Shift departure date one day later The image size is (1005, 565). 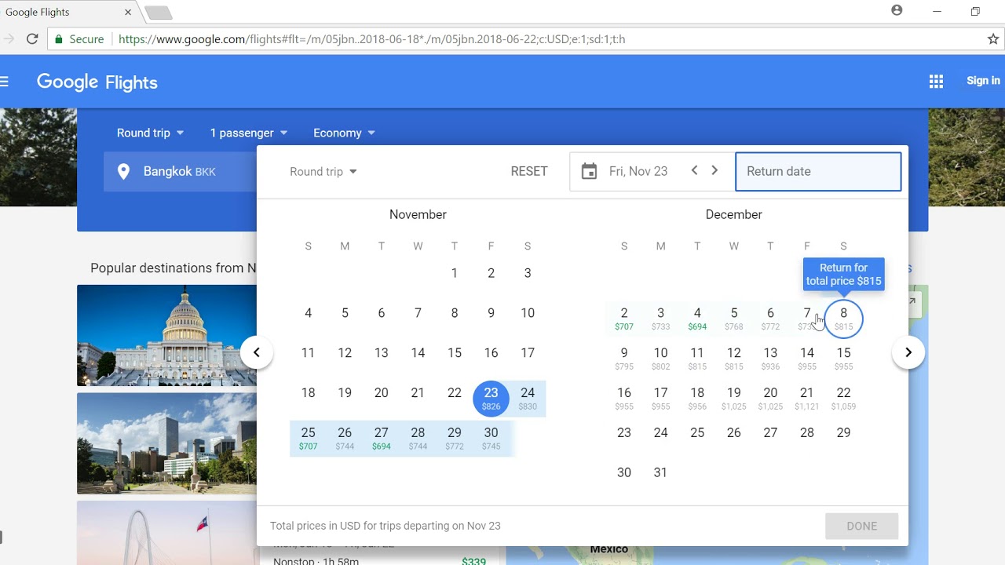coord(714,170)
